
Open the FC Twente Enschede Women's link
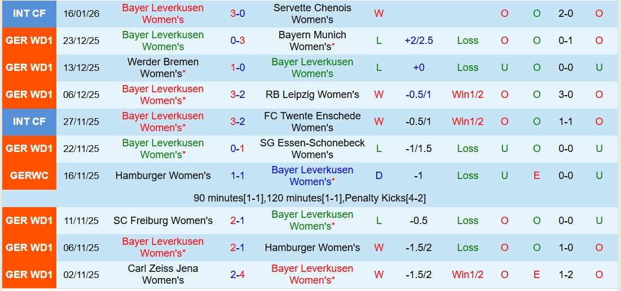(312, 122)
